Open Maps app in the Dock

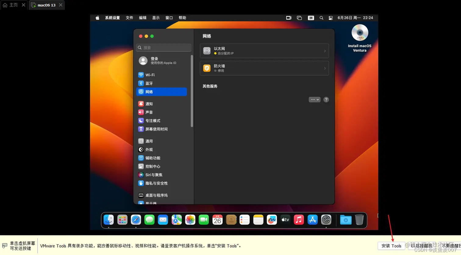coord(177,220)
